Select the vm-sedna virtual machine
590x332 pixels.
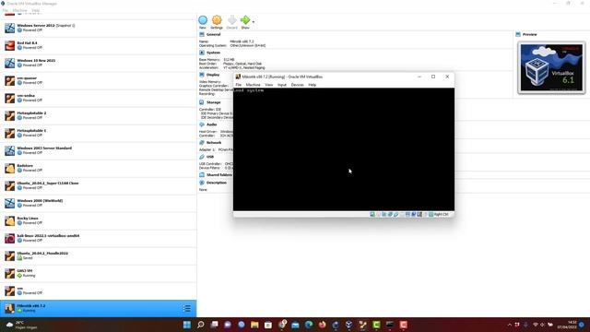coord(99,98)
